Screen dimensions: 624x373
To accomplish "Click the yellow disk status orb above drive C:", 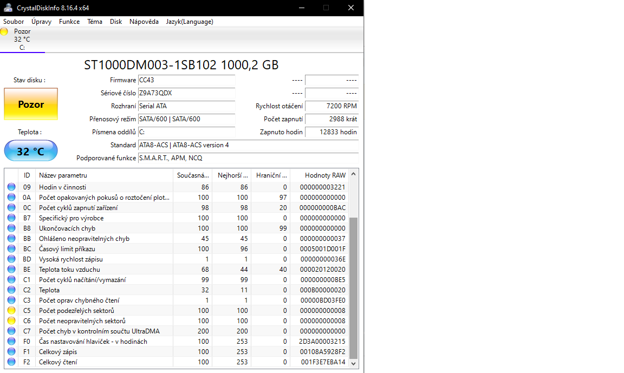I will tap(4, 32).
